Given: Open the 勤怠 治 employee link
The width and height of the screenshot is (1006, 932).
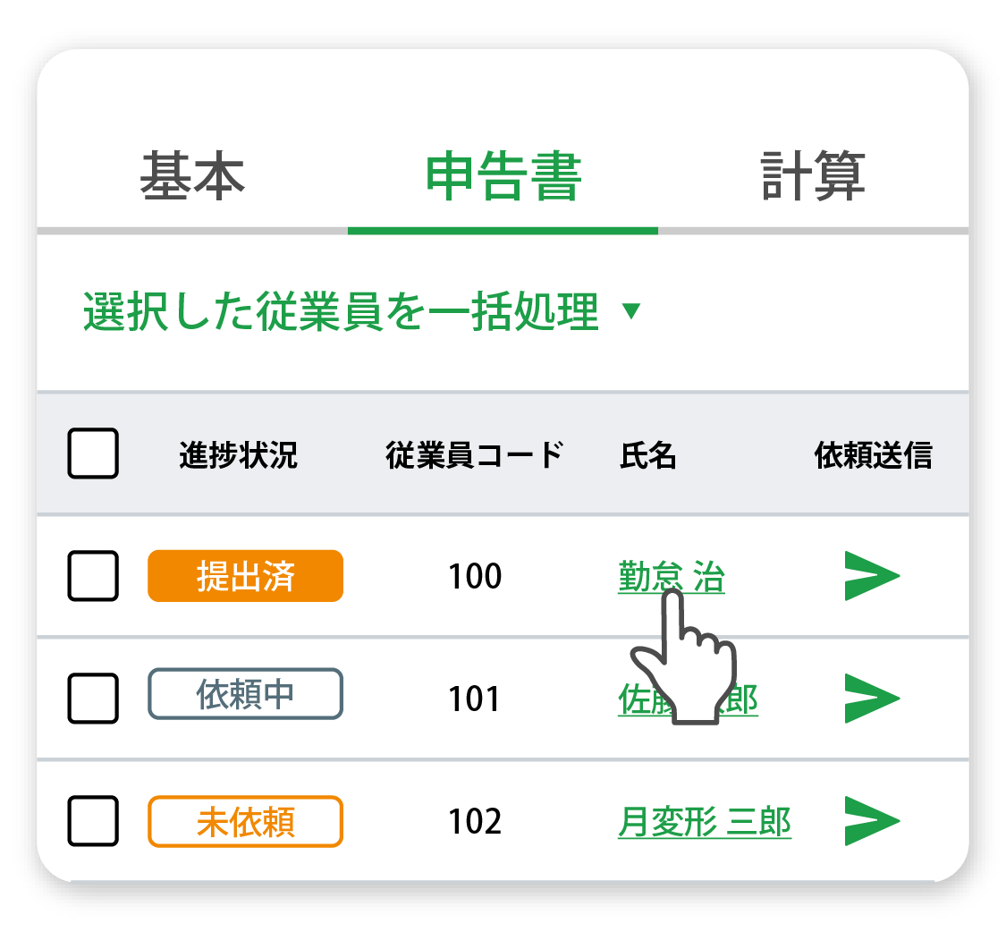Looking at the screenshot, I should (x=671, y=576).
